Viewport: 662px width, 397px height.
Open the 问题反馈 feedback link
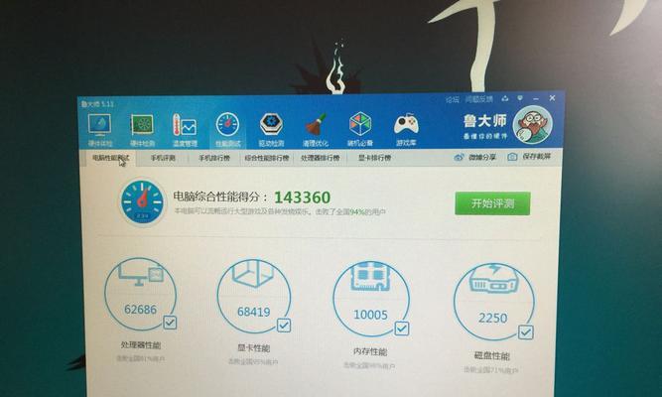click(x=479, y=99)
